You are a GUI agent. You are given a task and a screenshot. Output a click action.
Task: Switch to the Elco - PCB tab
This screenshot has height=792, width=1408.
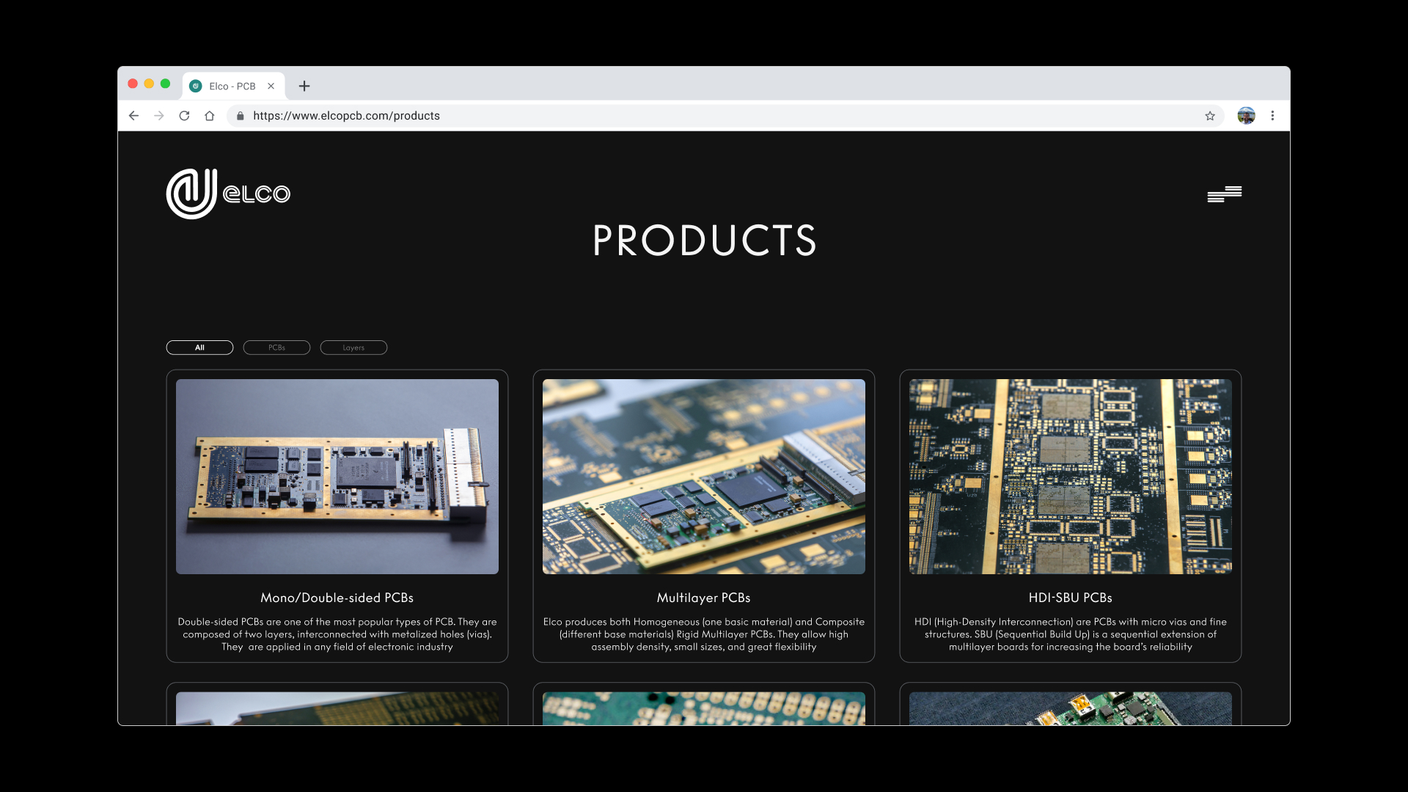pos(231,86)
